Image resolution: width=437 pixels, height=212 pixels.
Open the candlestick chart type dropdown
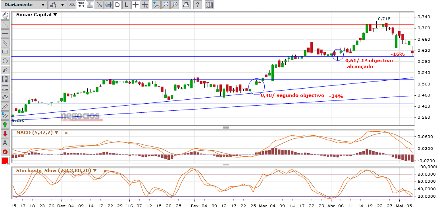pos(57,5)
